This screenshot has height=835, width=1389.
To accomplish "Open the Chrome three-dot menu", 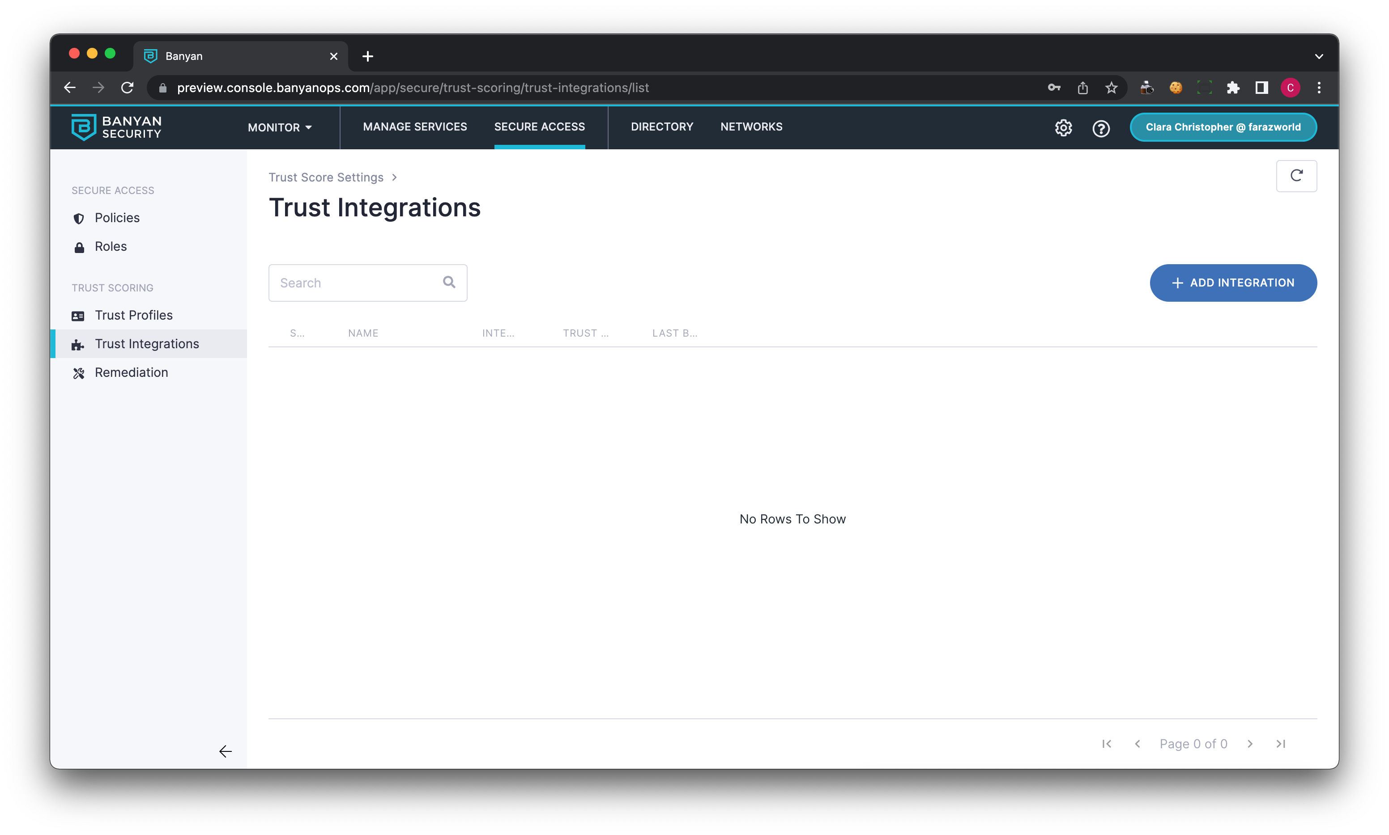I will coord(1319,88).
